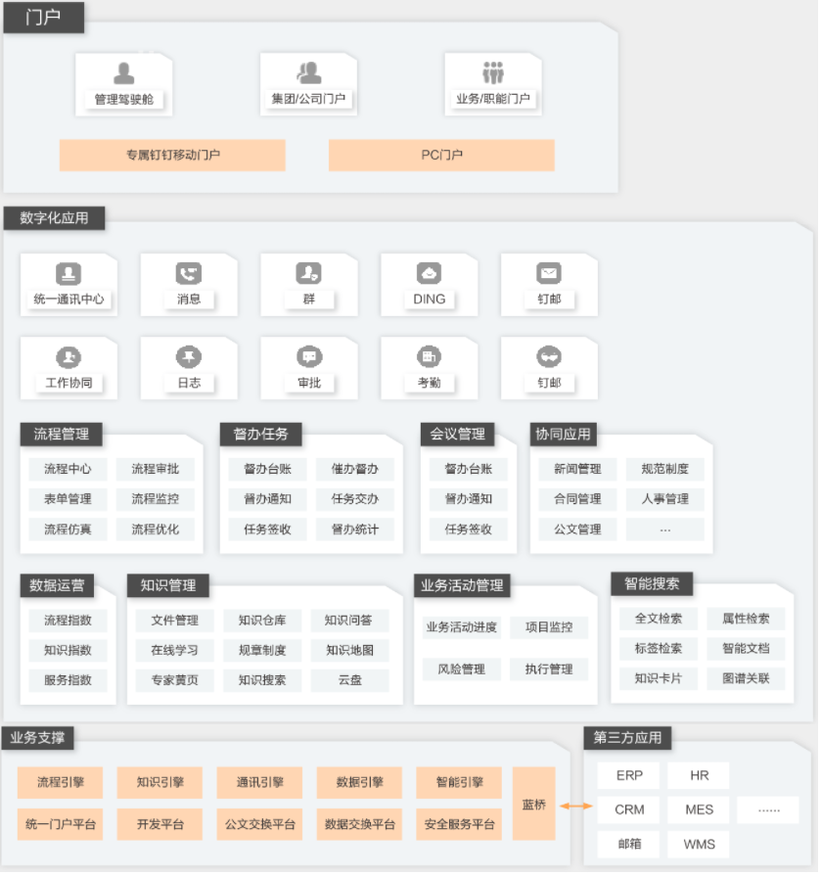Select 督办统计 item
Screen dimensions: 822x877
[x=355, y=531]
